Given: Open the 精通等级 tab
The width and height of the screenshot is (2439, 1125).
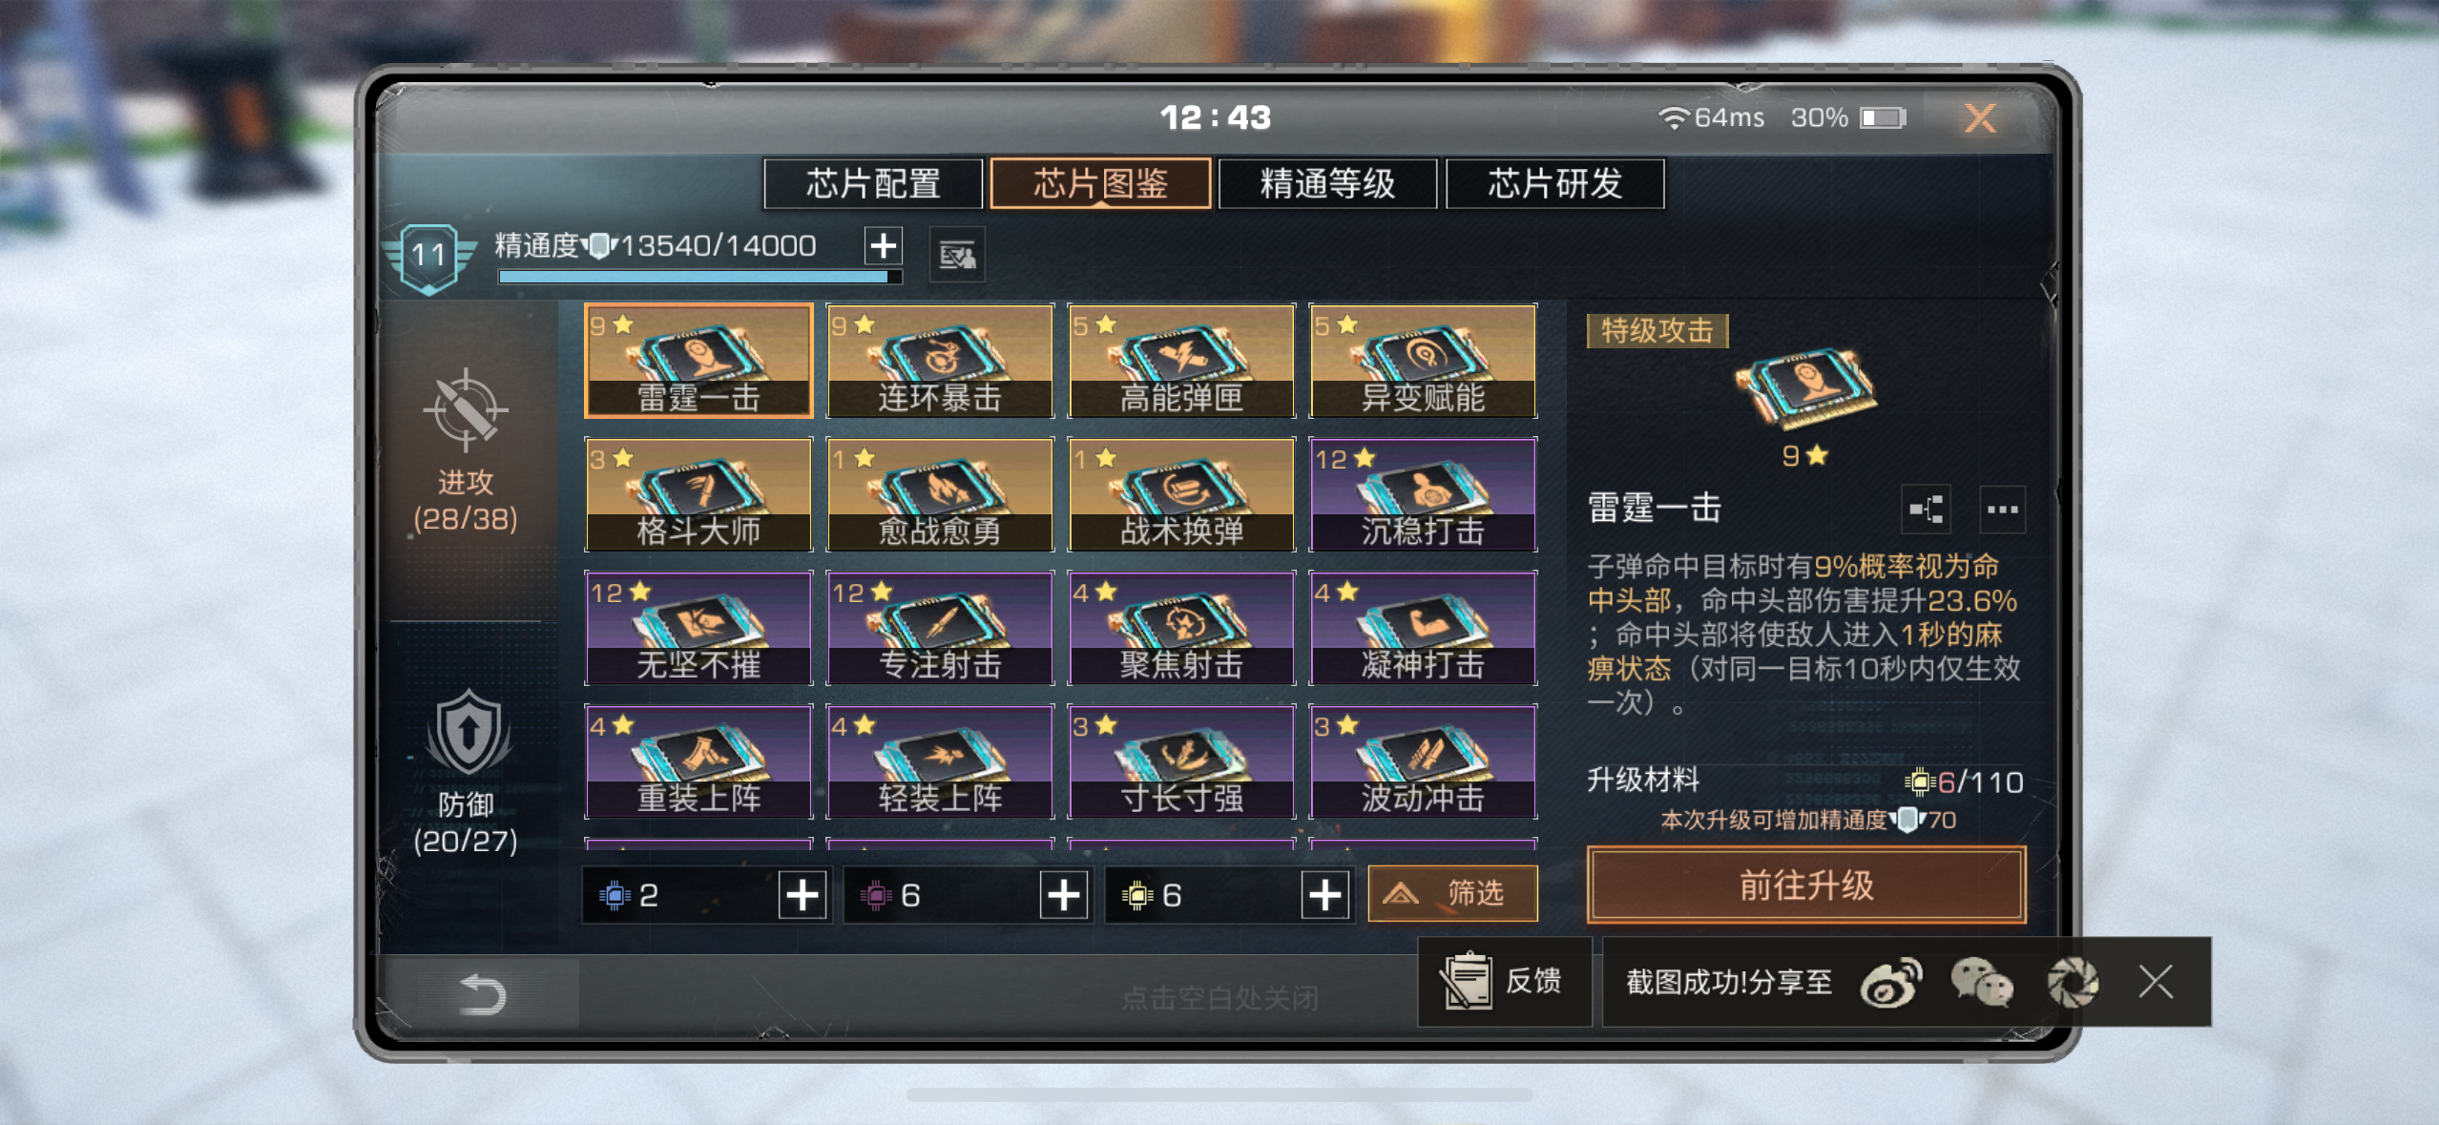Looking at the screenshot, I should tap(1327, 183).
